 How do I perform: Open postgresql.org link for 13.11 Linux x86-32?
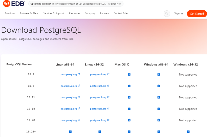coord(100,97)
